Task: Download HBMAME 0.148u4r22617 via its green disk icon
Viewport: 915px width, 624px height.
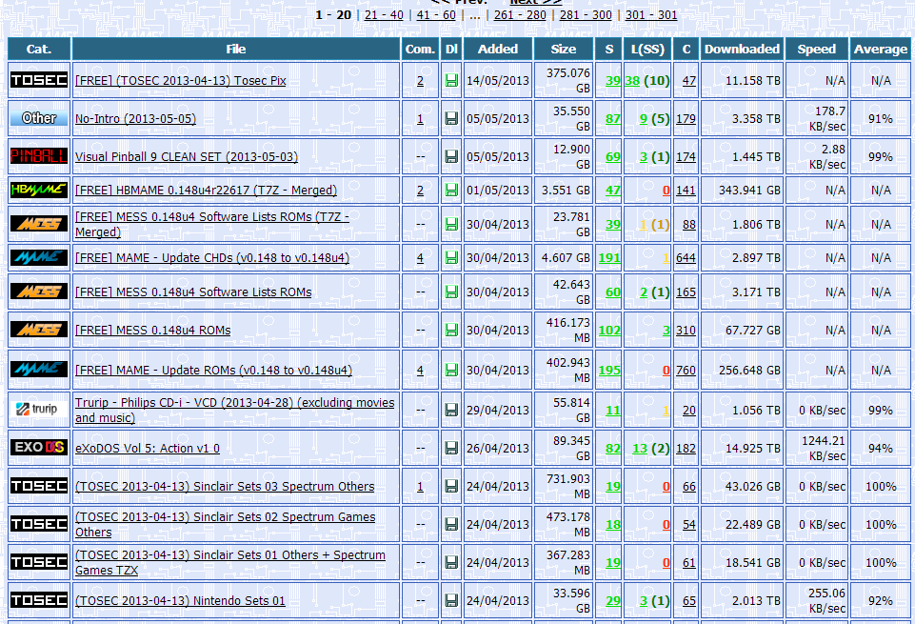Action: (x=451, y=191)
